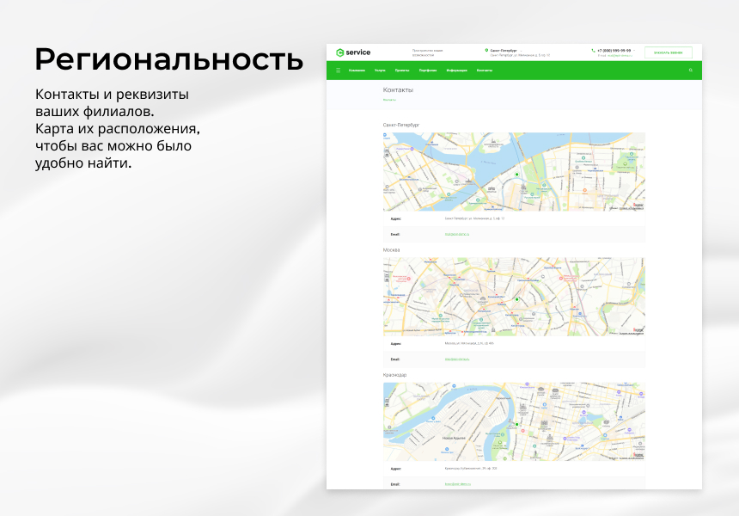Click the green marker on the Санкт-Петербург map
The width and height of the screenshot is (739, 516).
tap(516, 174)
